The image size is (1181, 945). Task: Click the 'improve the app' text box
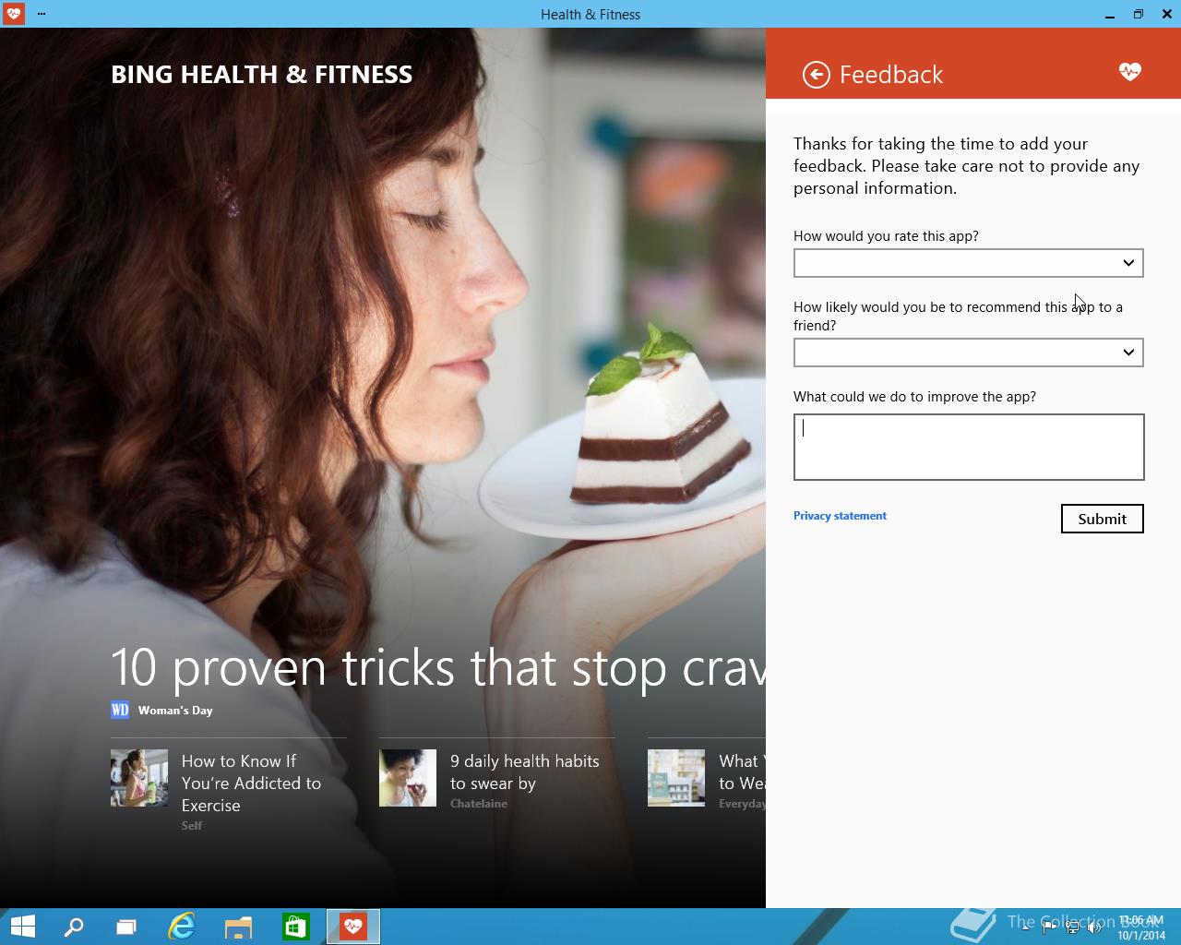[969, 447]
